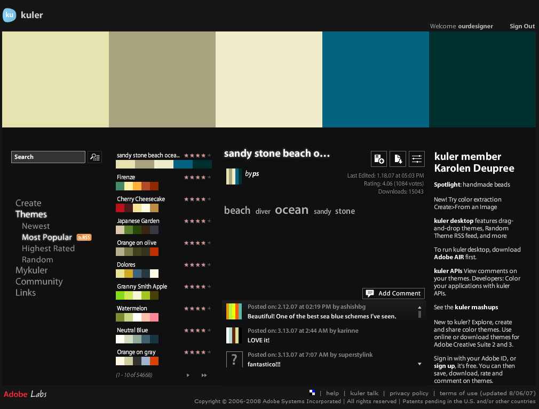The image size is (539, 409).
Task: Click the search magnifier button
Action: (x=94, y=157)
